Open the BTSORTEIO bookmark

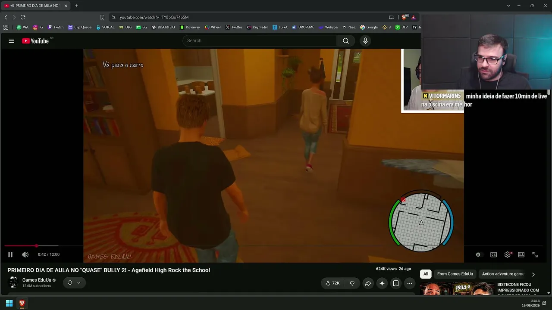point(163,27)
